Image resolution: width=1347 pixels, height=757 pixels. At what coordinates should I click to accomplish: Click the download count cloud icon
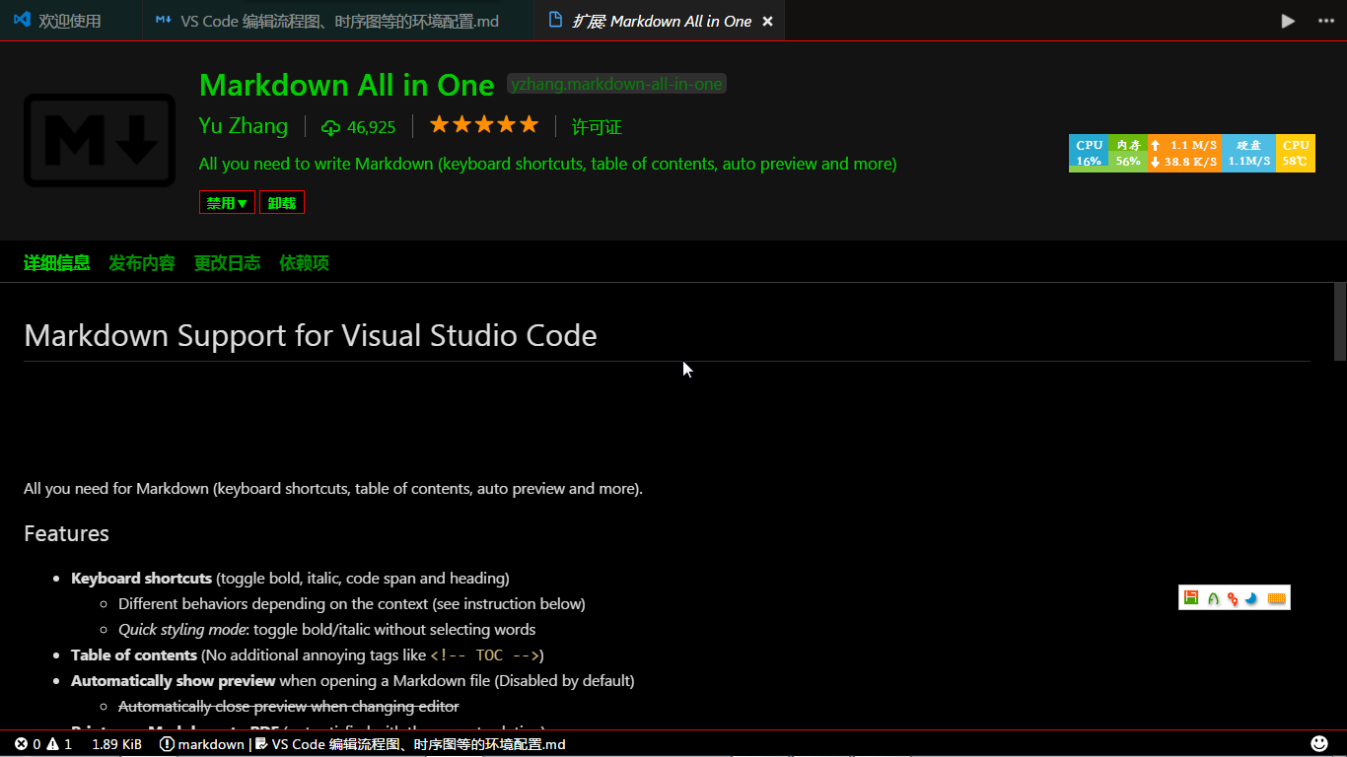[330, 127]
